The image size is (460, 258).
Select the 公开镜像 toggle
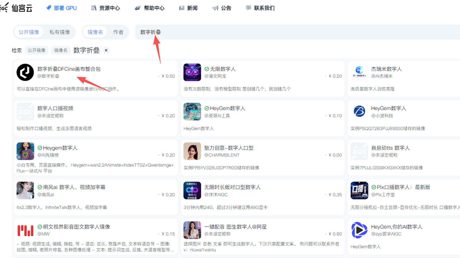[x=29, y=32]
